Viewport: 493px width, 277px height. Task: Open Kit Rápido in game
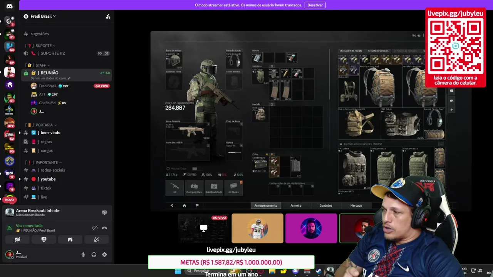(x=233, y=188)
